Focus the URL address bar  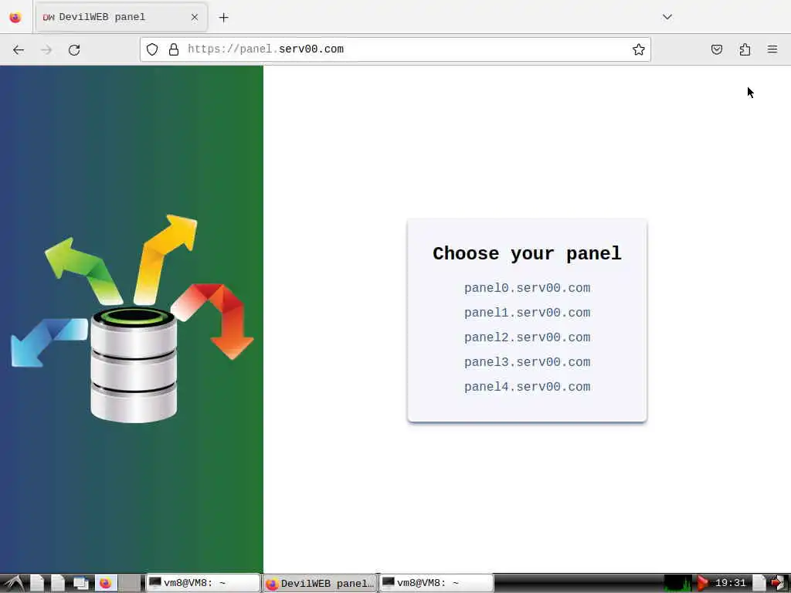pyautogui.click(x=395, y=49)
